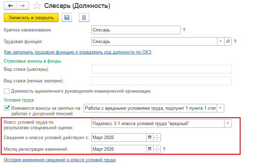The height and width of the screenshot is (164, 253).
Task: Open the Трудовая функция record via open icon
Action: coord(228,41)
